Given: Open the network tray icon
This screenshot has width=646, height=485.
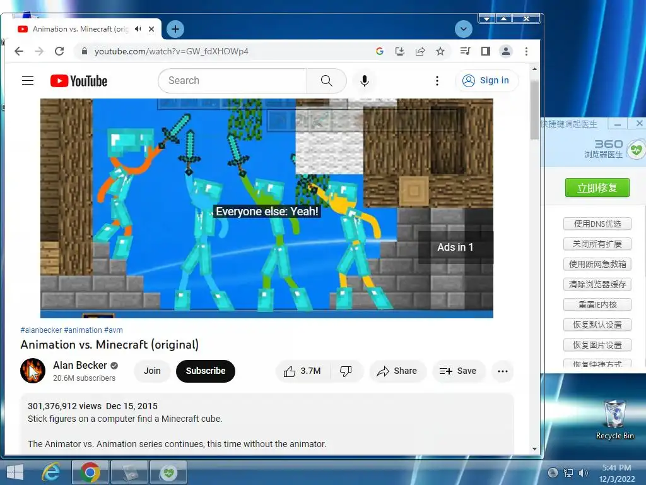Looking at the screenshot, I should point(568,473).
